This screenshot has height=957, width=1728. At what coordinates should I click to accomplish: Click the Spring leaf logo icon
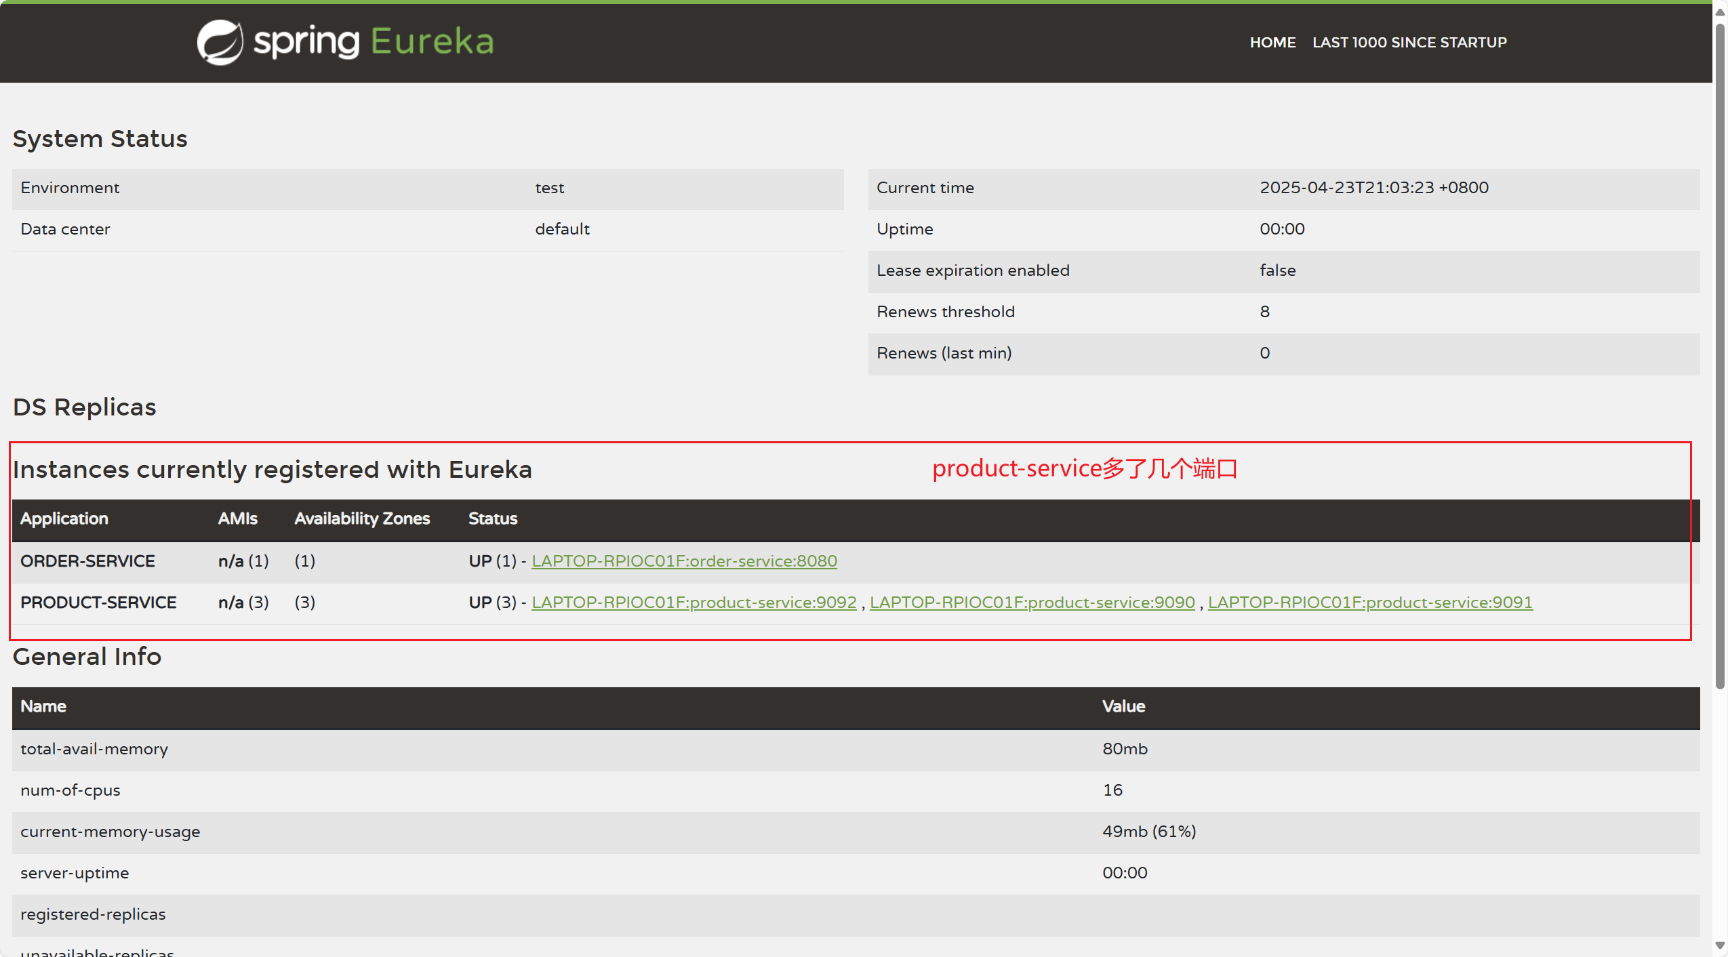pos(220,42)
